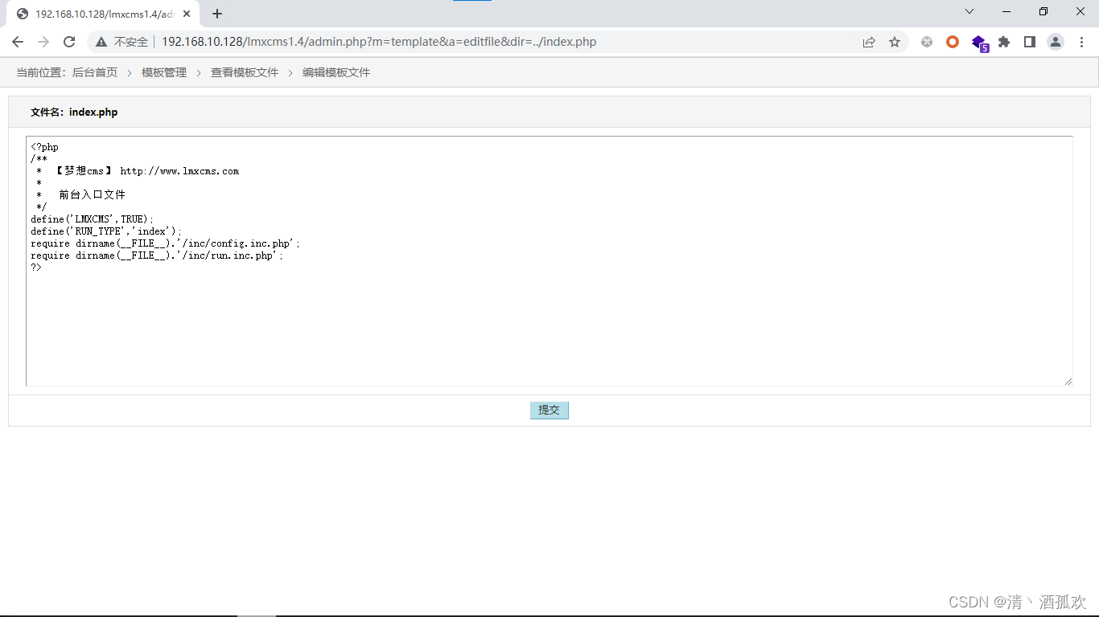
Task: Open the user profile avatar
Action: point(1056,42)
